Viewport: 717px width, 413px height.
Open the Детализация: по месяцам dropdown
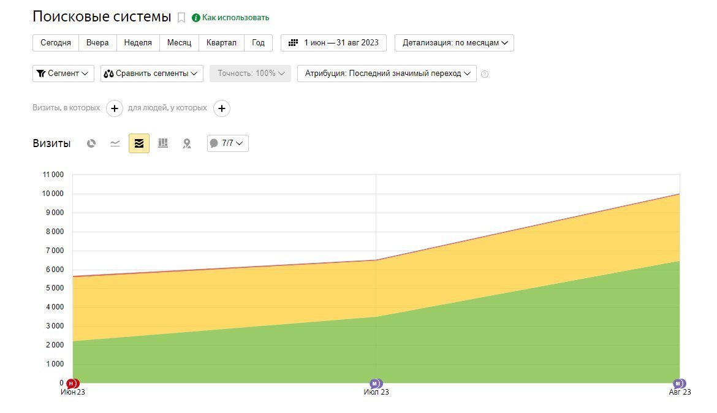454,43
